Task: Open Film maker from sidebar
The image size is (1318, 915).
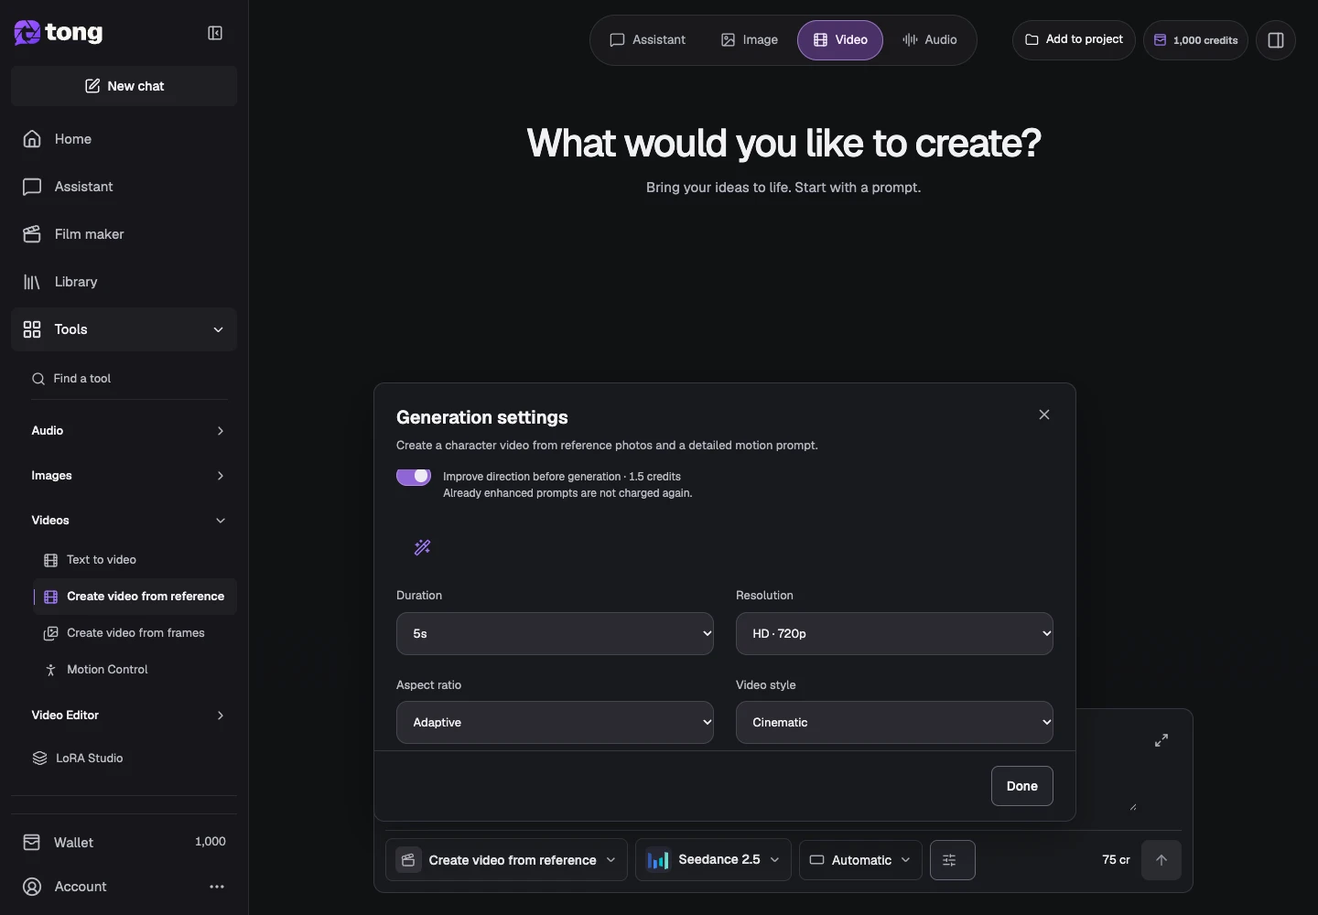Action: click(x=124, y=234)
